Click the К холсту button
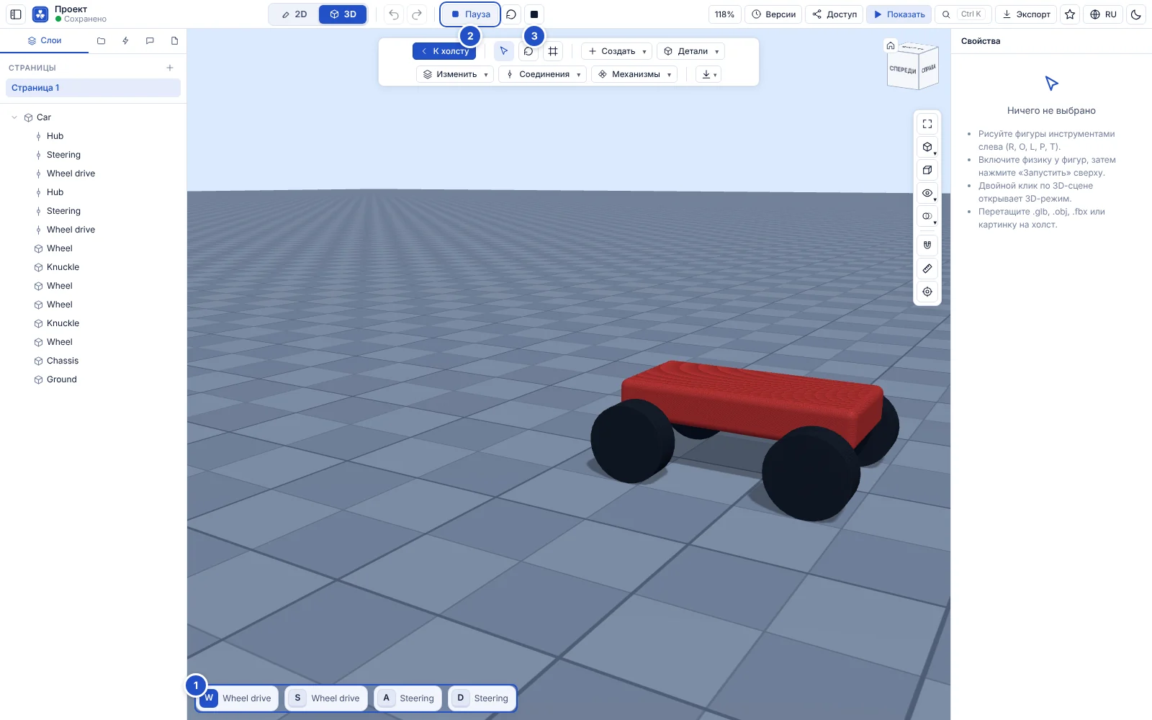Viewport: 1152px width, 720px height. pyautogui.click(x=444, y=51)
